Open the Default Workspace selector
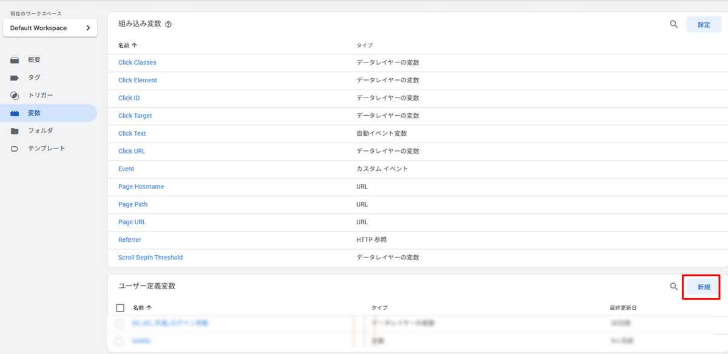The width and height of the screenshot is (728, 354). click(50, 28)
